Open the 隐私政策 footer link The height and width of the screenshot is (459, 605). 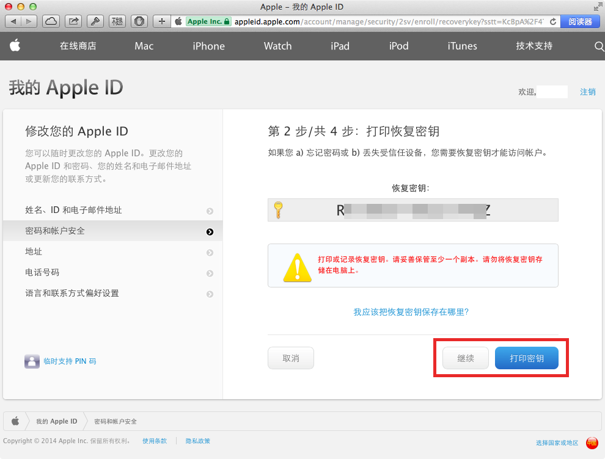point(198,441)
